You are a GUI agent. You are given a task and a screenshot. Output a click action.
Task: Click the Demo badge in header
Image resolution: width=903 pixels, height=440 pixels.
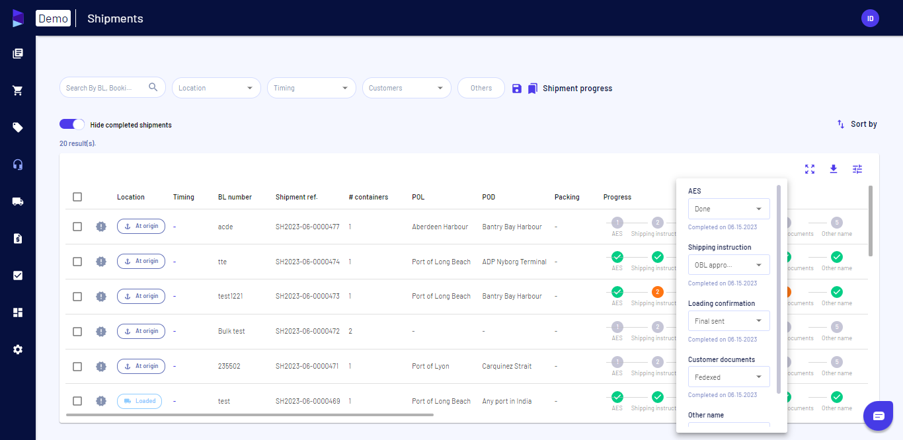pyautogui.click(x=53, y=18)
